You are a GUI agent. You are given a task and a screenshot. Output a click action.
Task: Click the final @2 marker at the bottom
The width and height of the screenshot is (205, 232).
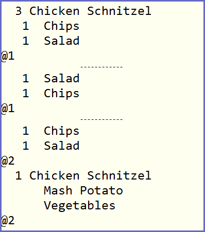(8, 221)
